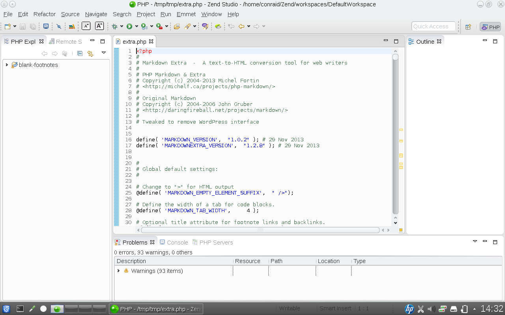Open the New file dropdown arrow
The image size is (505, 315).
coord(15,26)
